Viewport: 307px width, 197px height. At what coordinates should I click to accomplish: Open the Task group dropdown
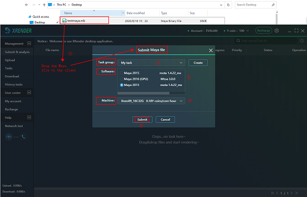tap(151, 62)
